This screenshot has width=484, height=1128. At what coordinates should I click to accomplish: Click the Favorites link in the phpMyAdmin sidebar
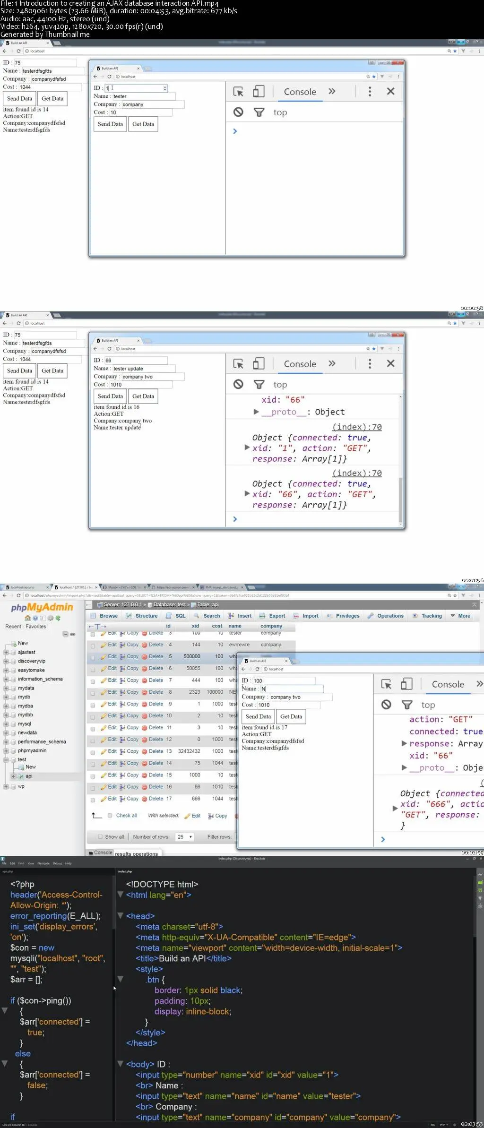click(36, 626)
